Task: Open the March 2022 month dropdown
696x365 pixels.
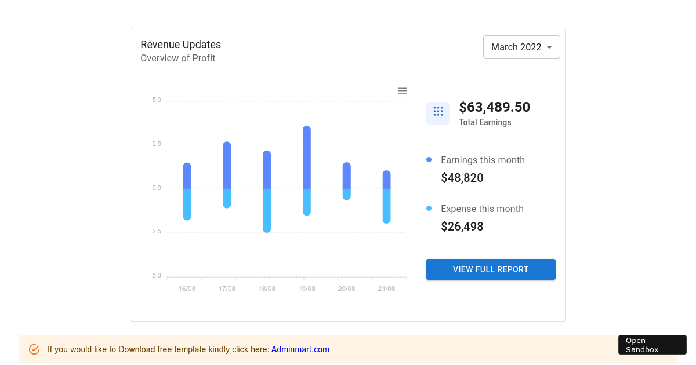Action: click(521, 47)
